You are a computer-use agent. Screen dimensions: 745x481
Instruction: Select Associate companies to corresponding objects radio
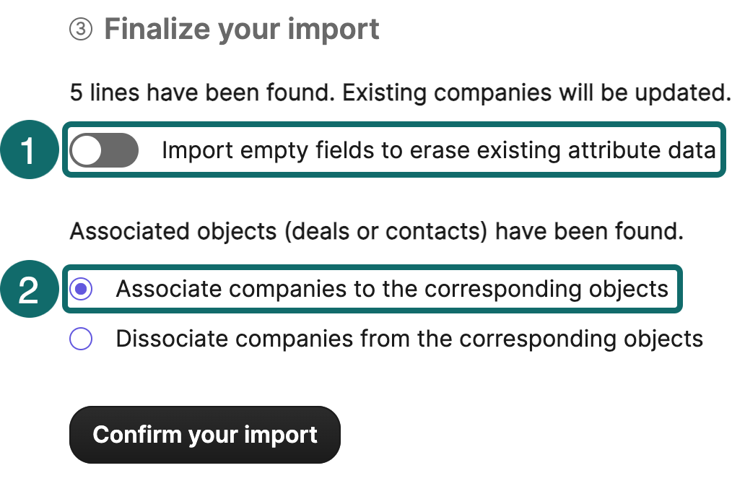click(81, 289)
